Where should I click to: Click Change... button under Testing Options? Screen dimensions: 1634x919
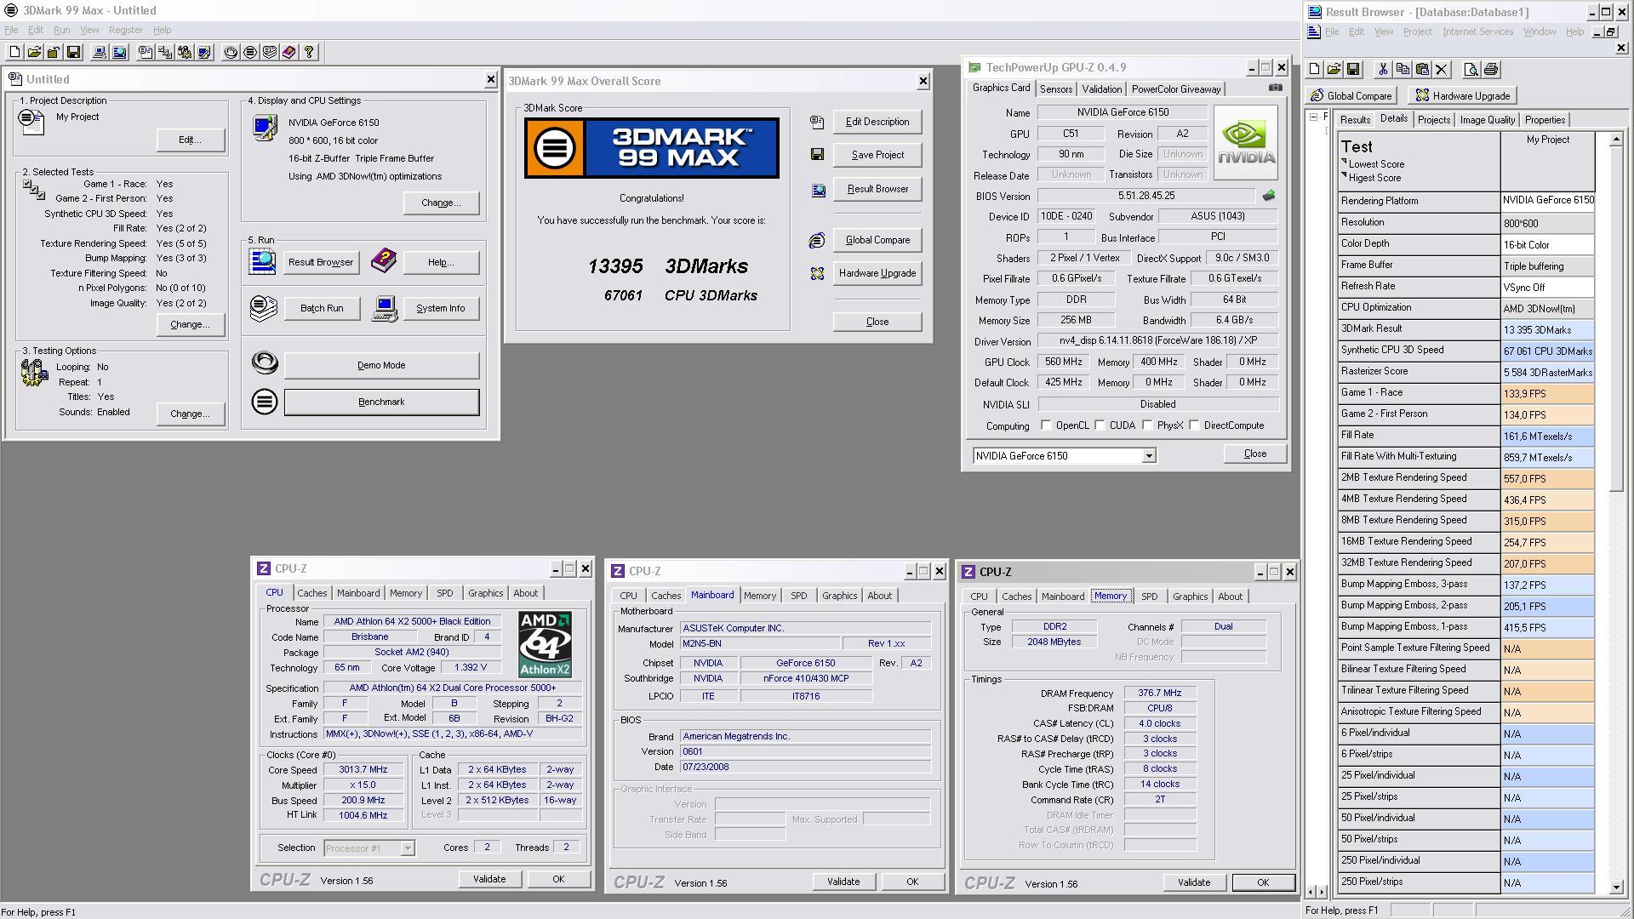[190, 414]
